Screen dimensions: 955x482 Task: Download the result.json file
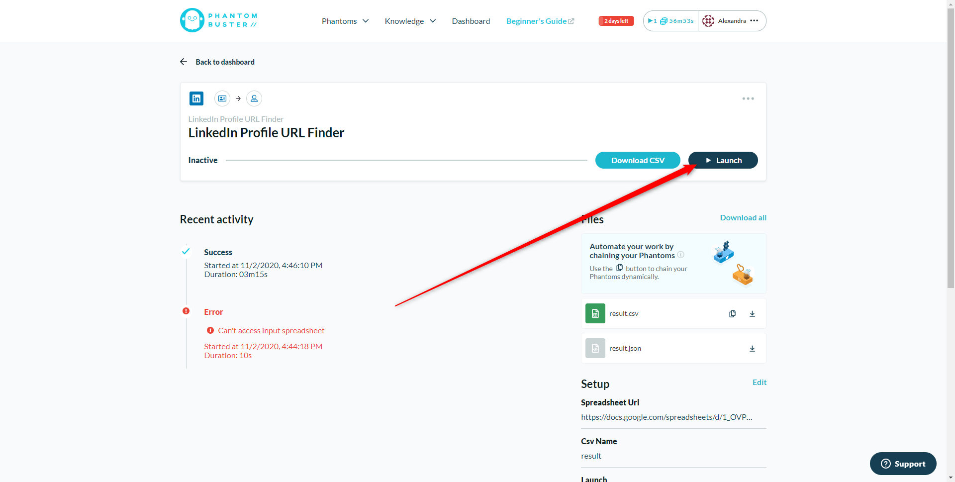coord(752,348)
